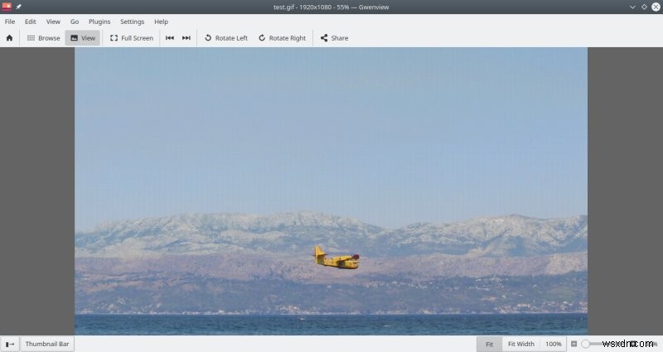Enter Full Screen mode
The image size is (663, 352).
132,38
